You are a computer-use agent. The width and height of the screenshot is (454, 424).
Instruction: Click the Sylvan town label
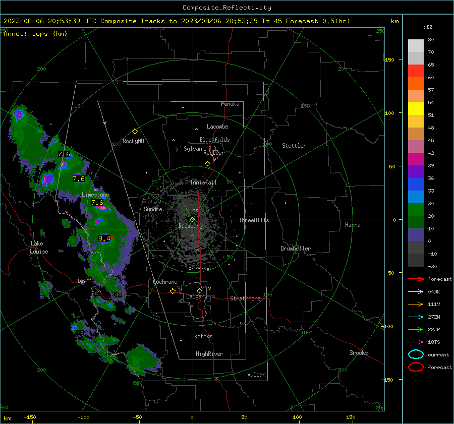tap(193, 149)
